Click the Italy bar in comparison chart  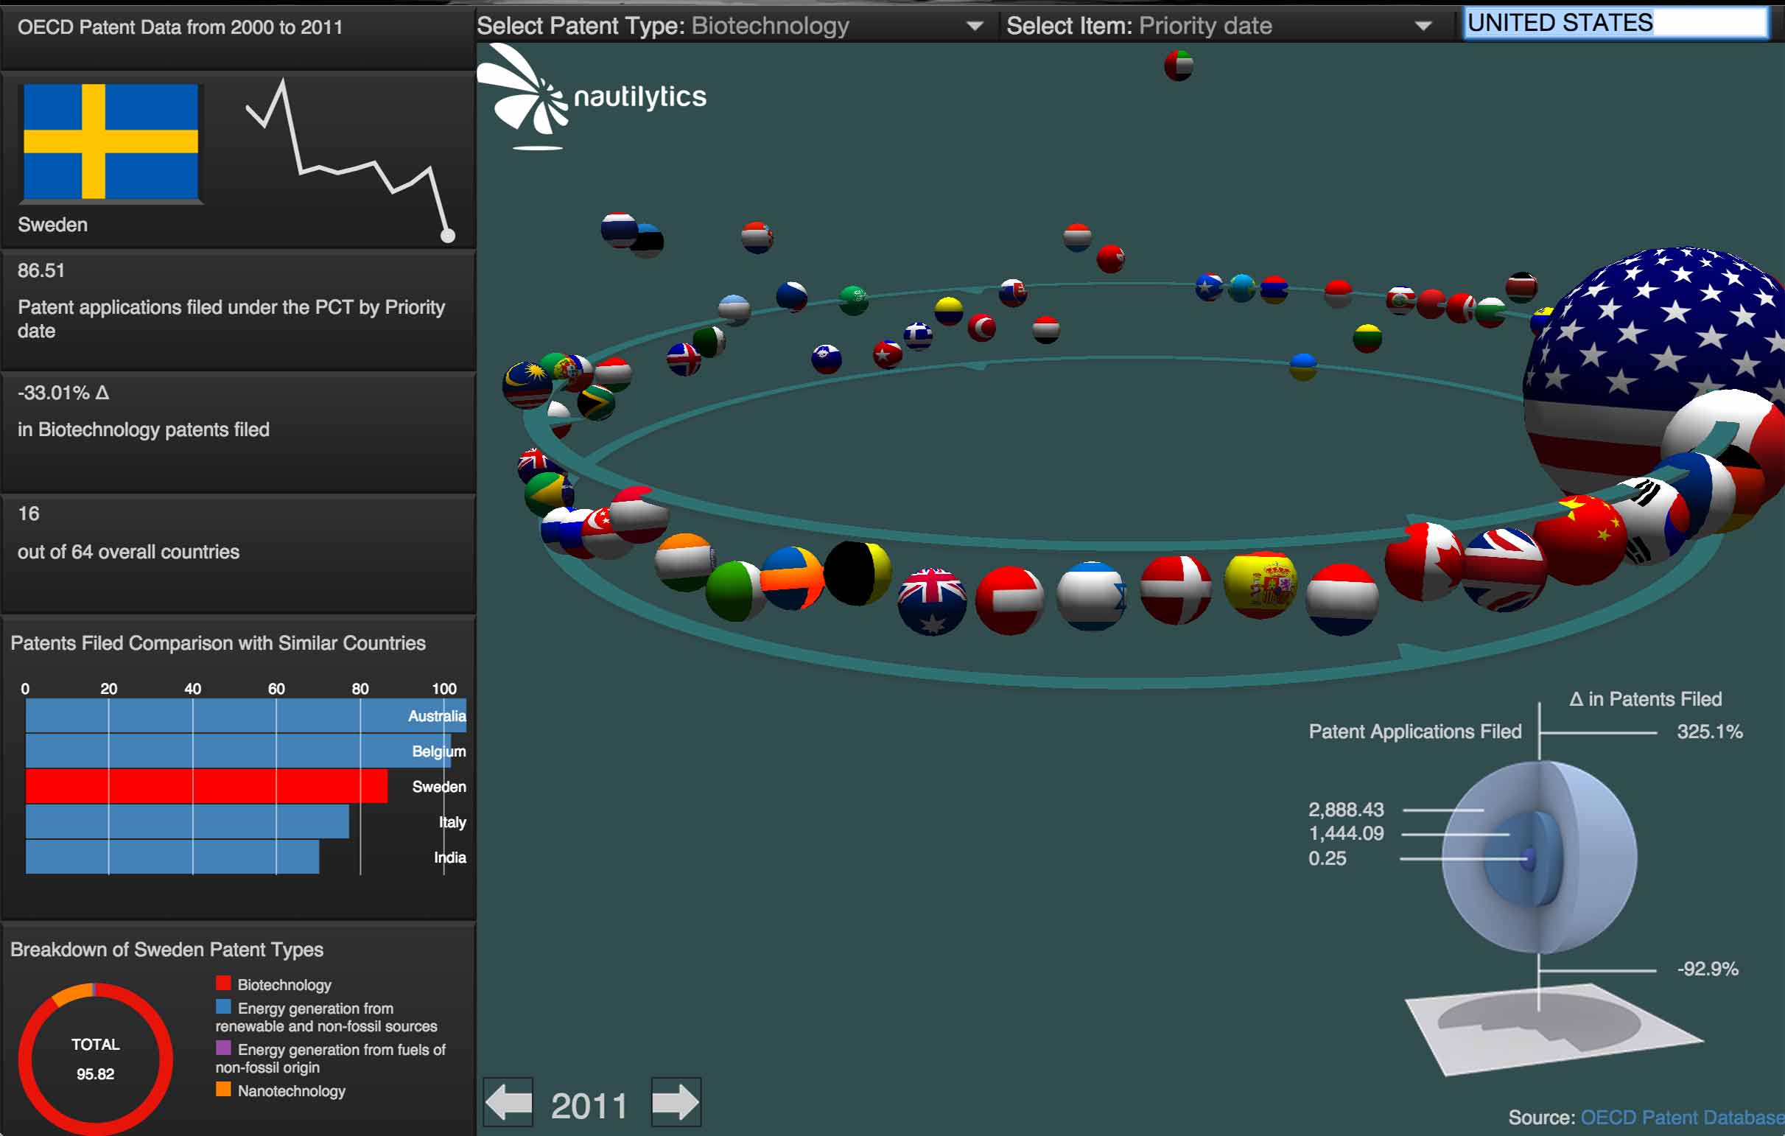(x=187, y=821)
